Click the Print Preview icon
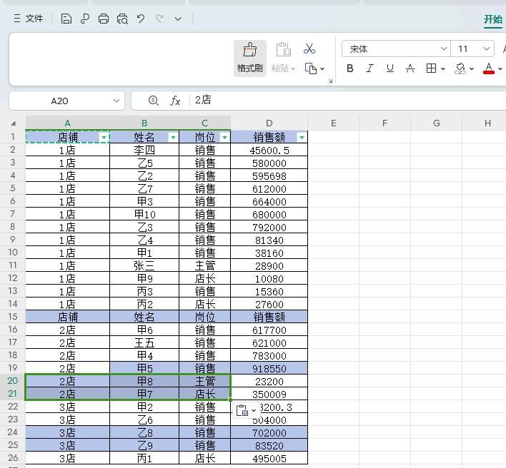The height and width of the screenshot is (468, 506). click(x=122, y=19)
